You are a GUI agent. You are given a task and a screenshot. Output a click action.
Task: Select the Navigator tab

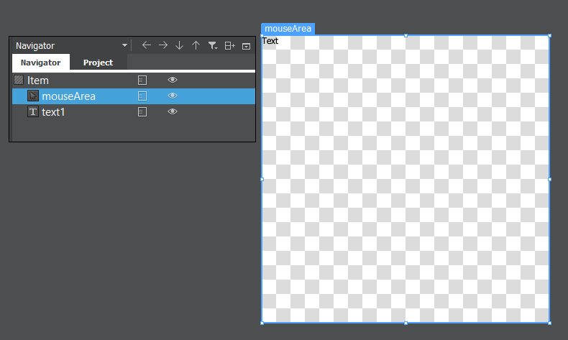click(x=40, y=63)
